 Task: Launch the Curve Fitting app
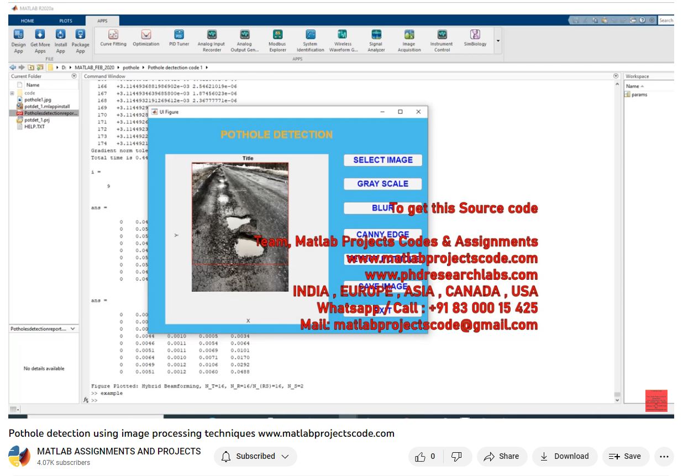[x=113, y=39]
